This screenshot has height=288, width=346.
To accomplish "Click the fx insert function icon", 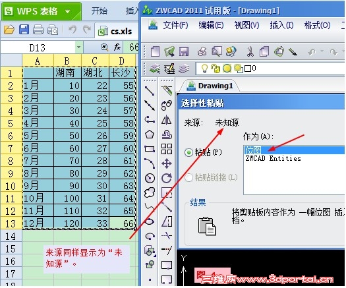I will click(117, 47).
